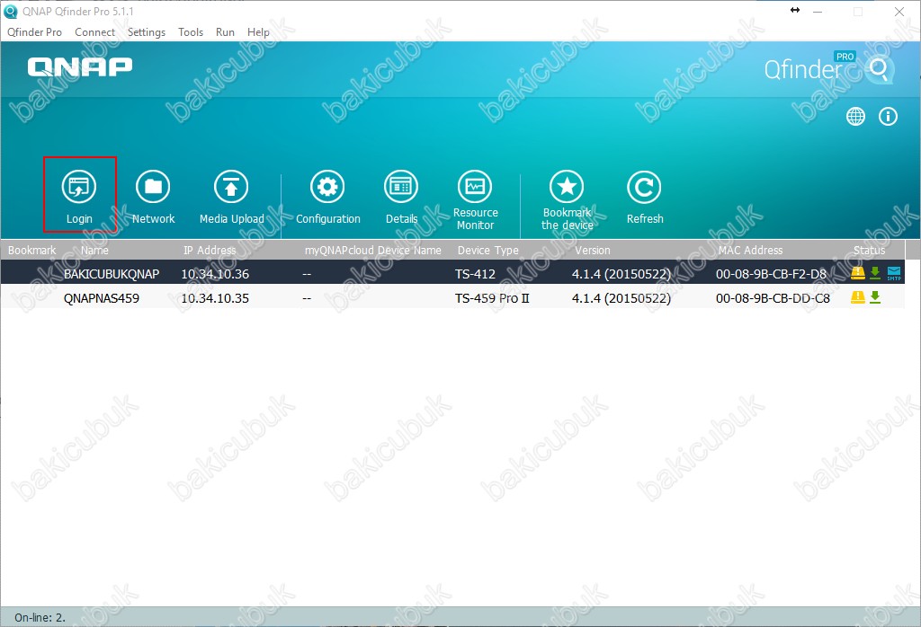Sort by the Status column header
The width and height of the screenshot is (921, 627).
(x=870, y=250)
